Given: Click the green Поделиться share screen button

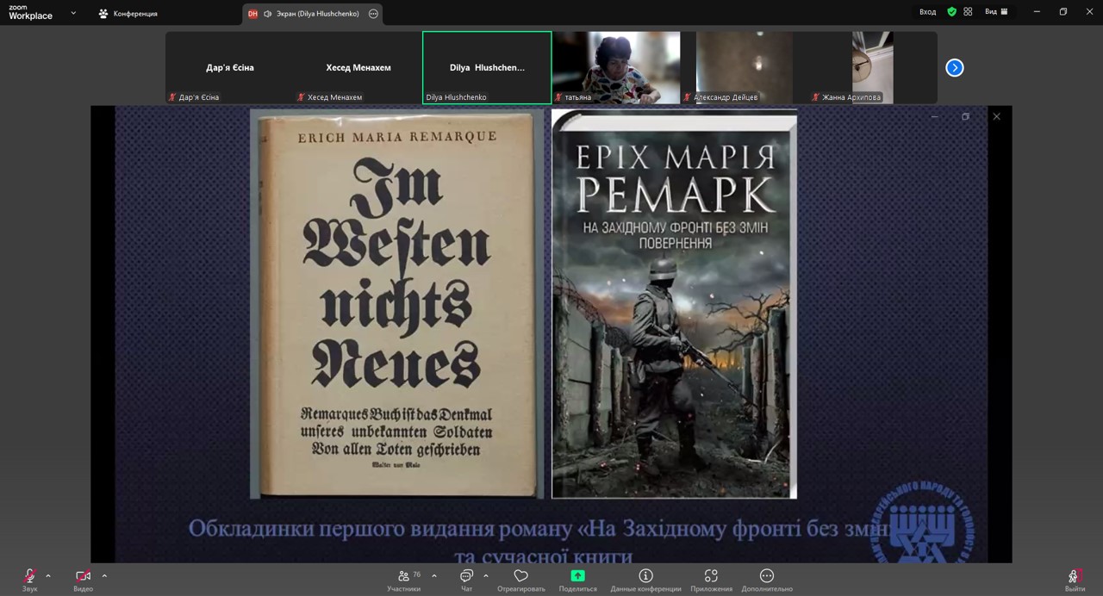Looking at the screenshot, I should coord(577,575).
